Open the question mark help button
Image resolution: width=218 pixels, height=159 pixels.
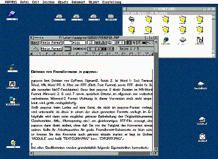156,42
